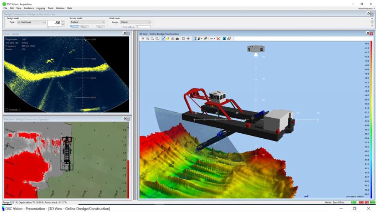Image resolution: width=379 pixels, height=212 pixels.
Task: Click the zoom in magnifier icon
Action: point(148,39)
